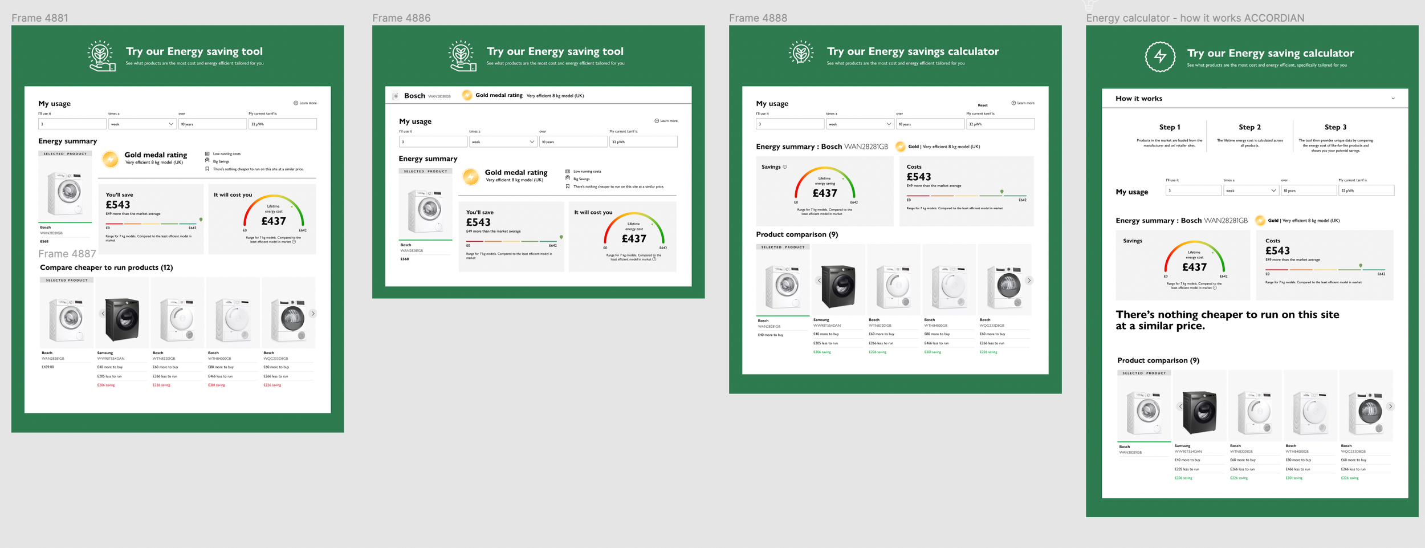This screenshot has width=1425, height=548.
Task: Click Gold badge icon in Frame 4888 energy summary
Action: click(x=901, y=147)
